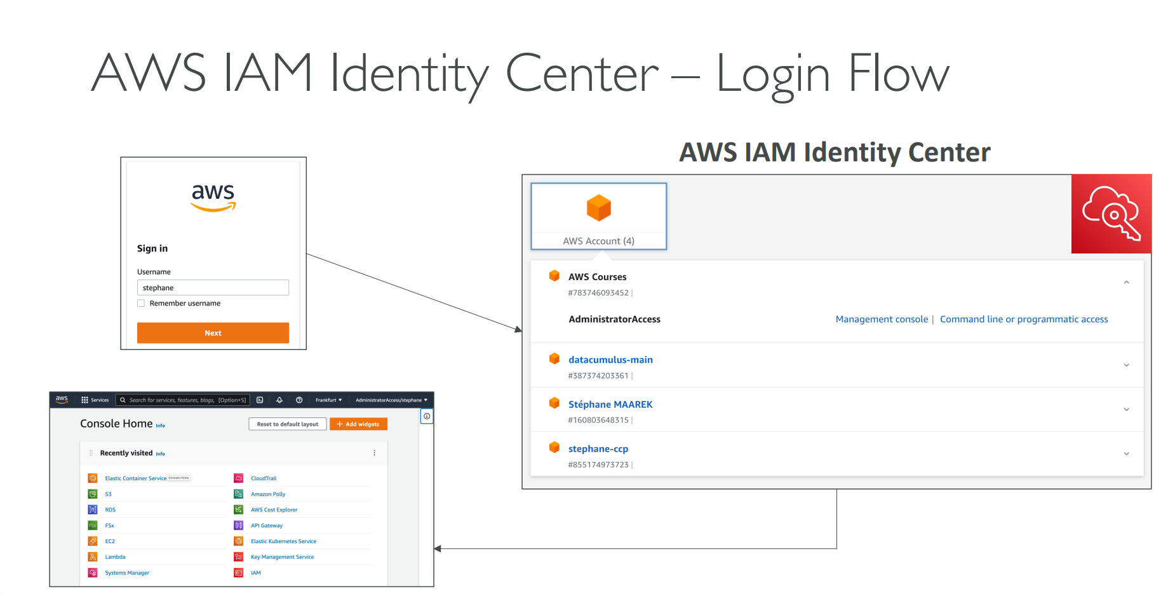This screenshot has width=1168, height=594.
Task: Open the Stéphane MAAREK account name
Action: 610,404
